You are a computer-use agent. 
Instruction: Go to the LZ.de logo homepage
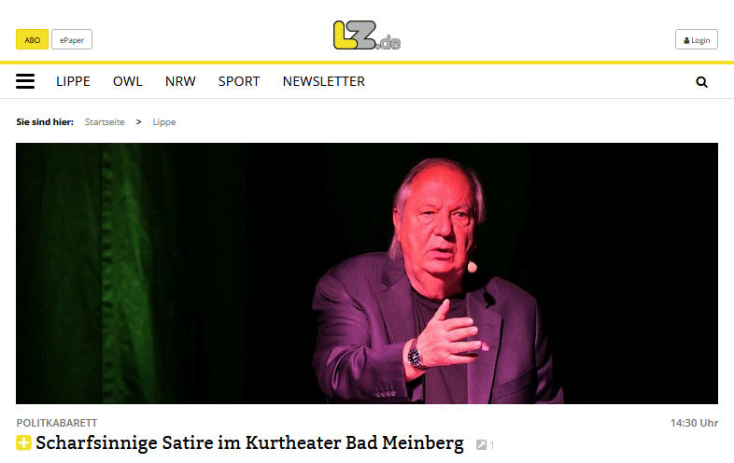click(366, 35)
